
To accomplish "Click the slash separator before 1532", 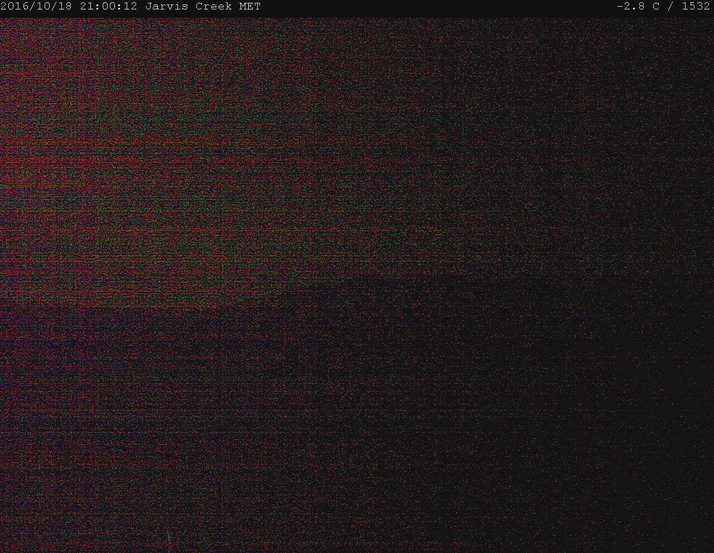I will click(x=670, y=7).
